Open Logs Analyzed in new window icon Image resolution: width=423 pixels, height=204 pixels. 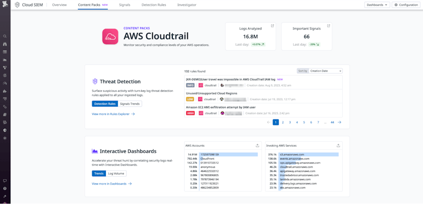click(272, 26)
